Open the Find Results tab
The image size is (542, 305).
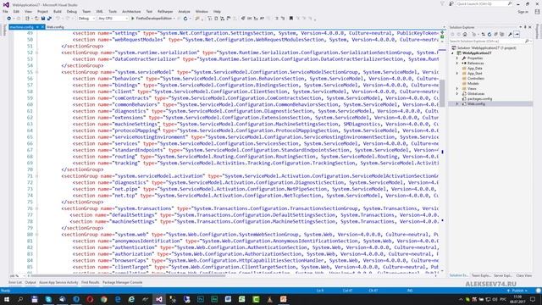click(x=91, y=282)
